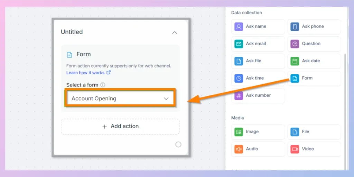Click the Ask email envelope icon
354x177 pixels.
pos(239,44)
